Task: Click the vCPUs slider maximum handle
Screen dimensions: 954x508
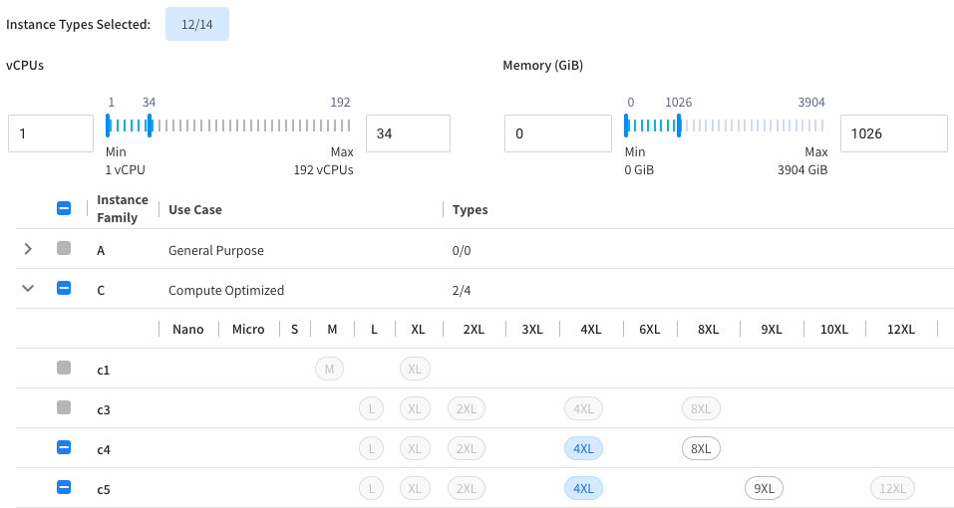Action: (150, 125)
